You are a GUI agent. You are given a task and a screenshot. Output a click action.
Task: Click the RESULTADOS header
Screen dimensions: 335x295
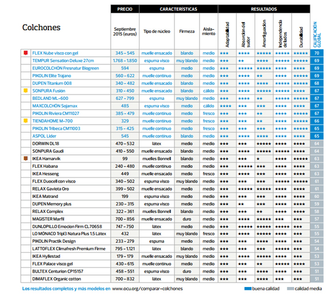point(264,9)
